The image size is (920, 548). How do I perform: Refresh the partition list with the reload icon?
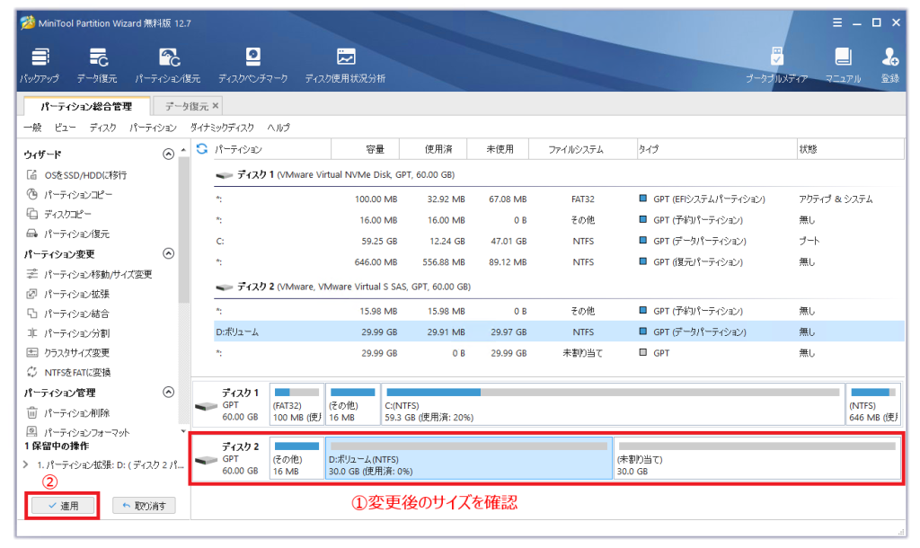(x=202, y=149)
